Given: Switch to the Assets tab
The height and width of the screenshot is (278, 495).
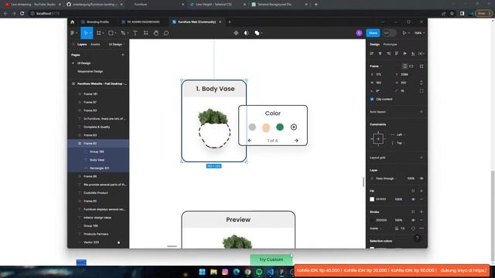Looking at the screenshot, I should pyautogui.click(x=95, y=45).
